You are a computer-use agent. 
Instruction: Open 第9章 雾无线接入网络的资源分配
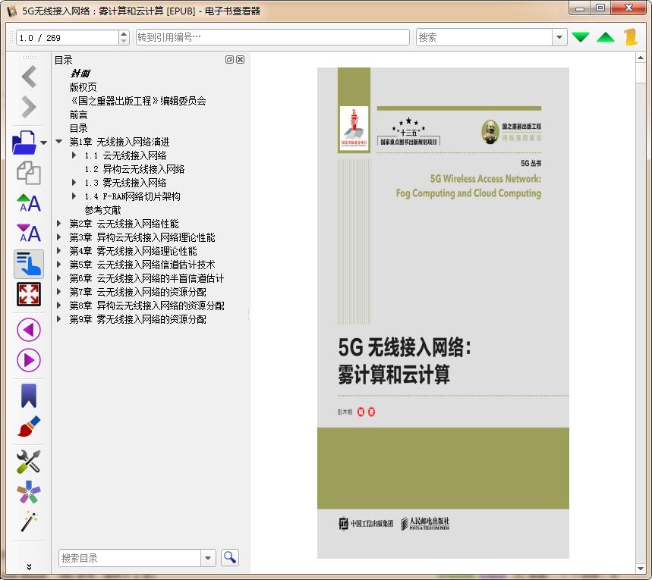point(137,319)
